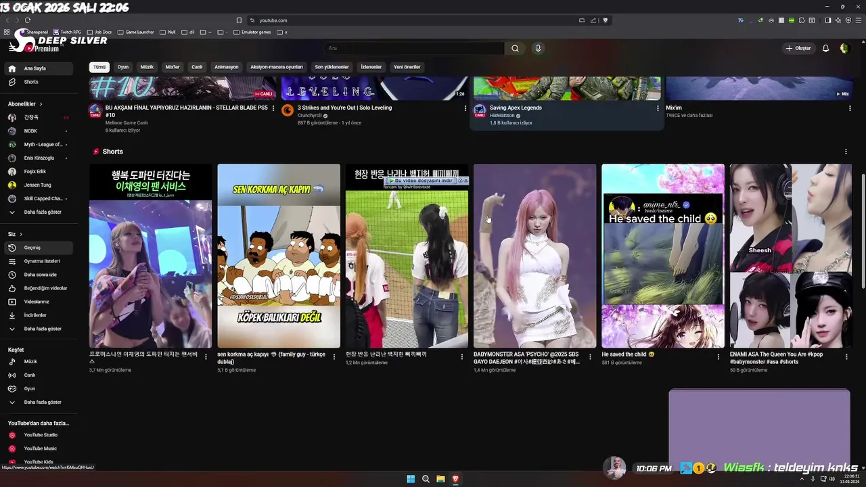866x487 pixels.
Task: Open Canlı under Keşfet
Action: [39, 375]
